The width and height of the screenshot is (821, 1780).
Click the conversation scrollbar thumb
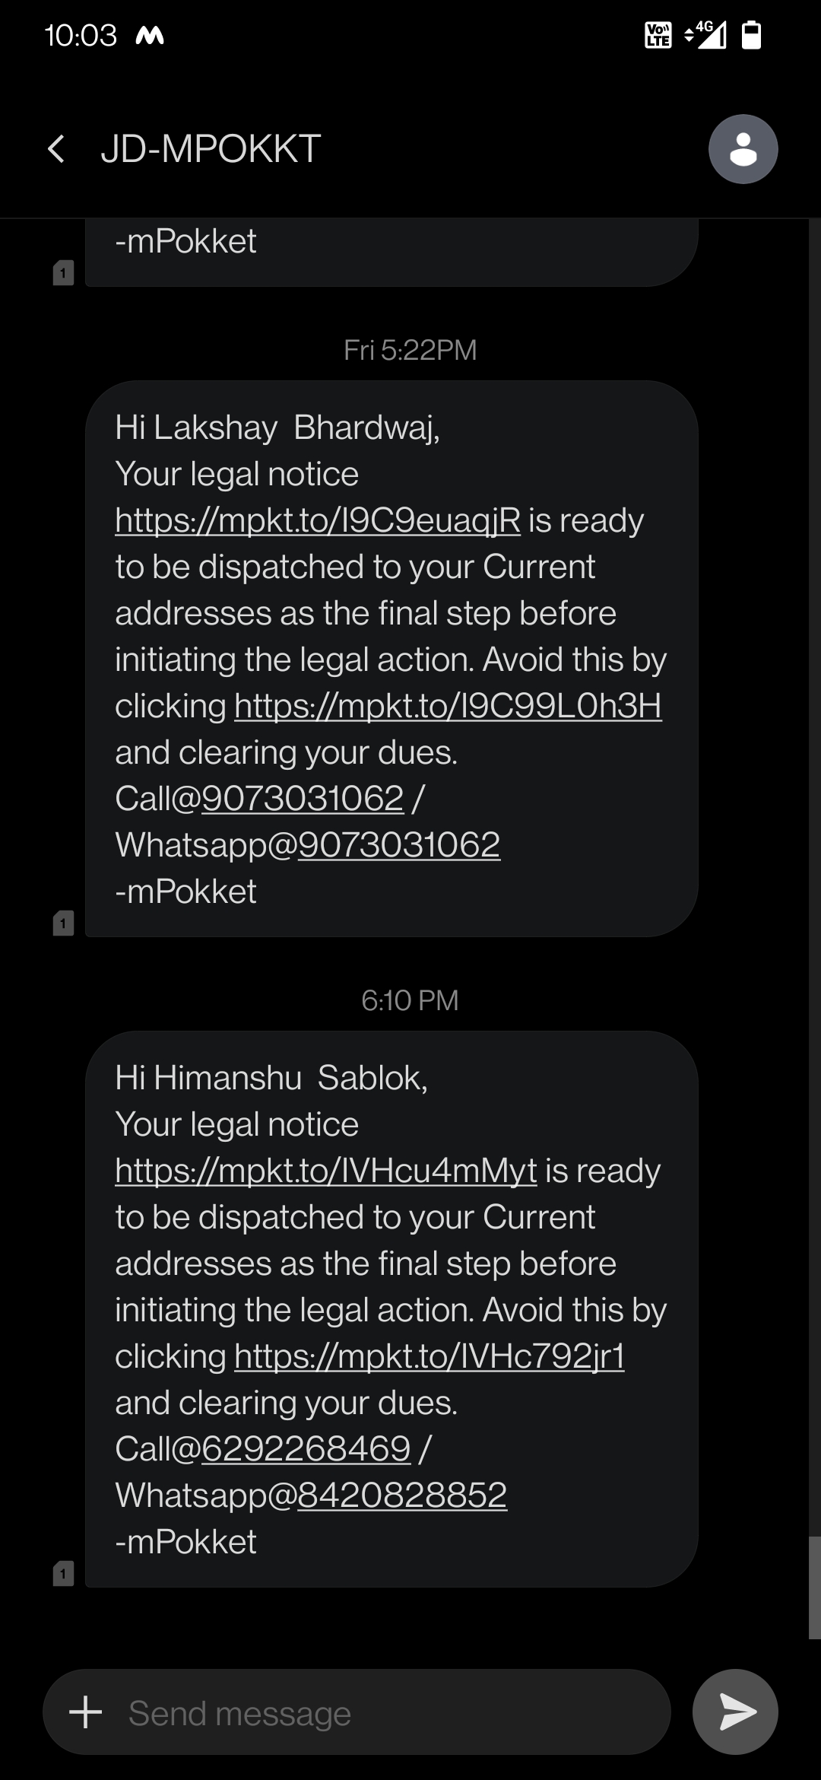(814, 1586)
